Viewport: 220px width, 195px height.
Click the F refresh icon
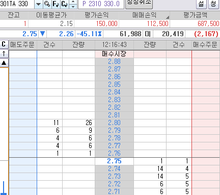[56, 4]
